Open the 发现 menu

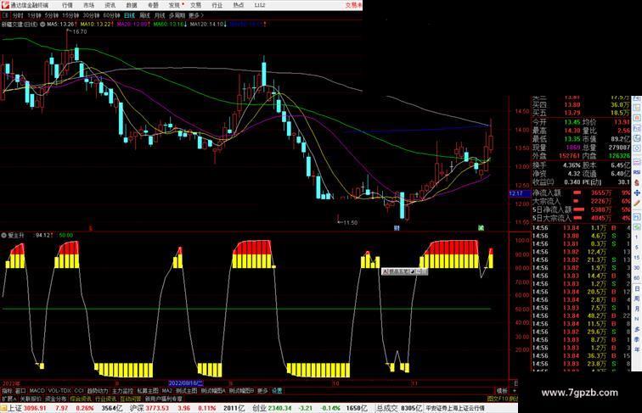click(x=174, y=5)
